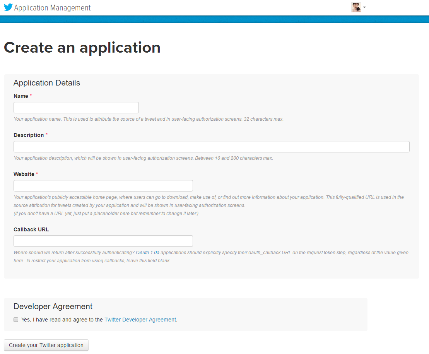Screen dimensions: 429x354
Task: Click the 'Create an application' heading
Action: click(x=82, y=48)
